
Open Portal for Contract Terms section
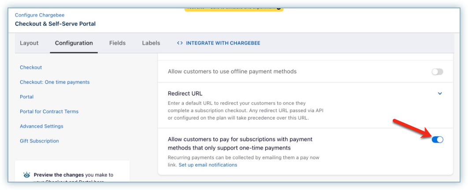click(49, 111)
